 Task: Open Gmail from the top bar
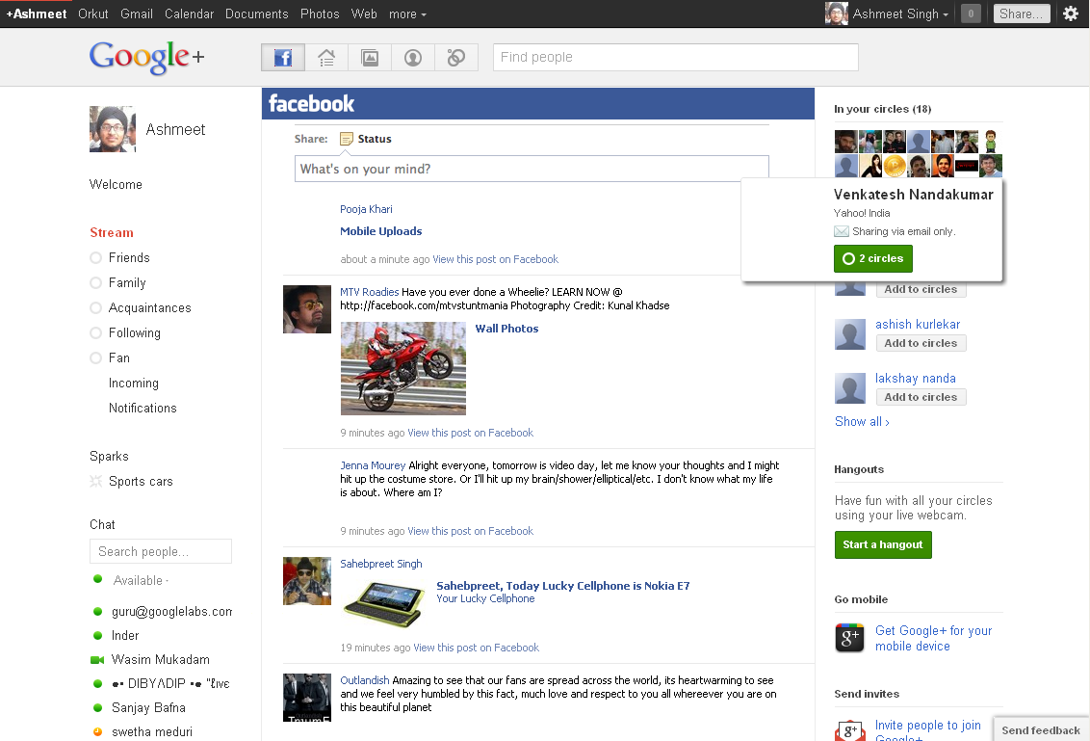(x=137, y=13)
